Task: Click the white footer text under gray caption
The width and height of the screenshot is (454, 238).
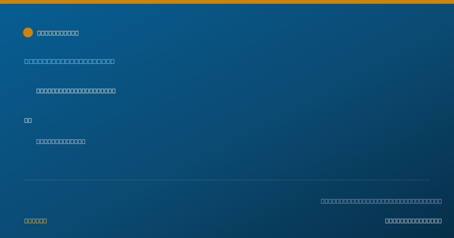Action: [x=414, y=221]
